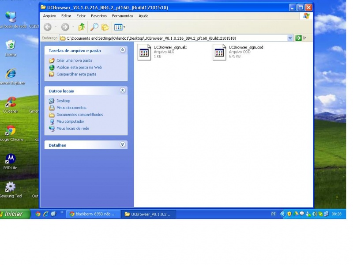The image size is (353, 265).
Task: Click the yellow security shield tray icon
Action: click(x=289, y=214)
